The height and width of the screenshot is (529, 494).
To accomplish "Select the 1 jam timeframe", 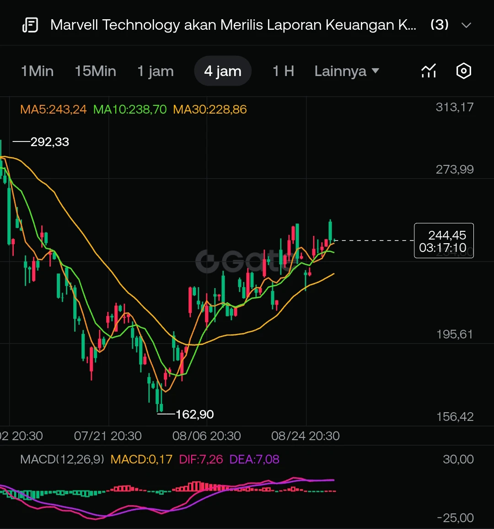I will tap(156, 71).
